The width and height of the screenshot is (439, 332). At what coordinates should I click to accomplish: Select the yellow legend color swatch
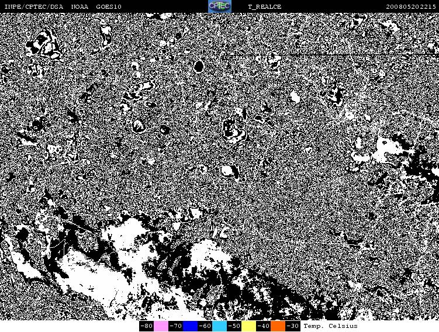(248, 326)
